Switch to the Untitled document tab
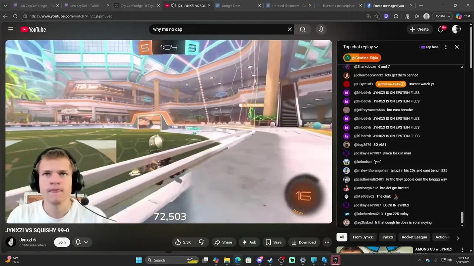Image resolution: width=474 pixels, height=266 pixels. click(x=289, y=6)
